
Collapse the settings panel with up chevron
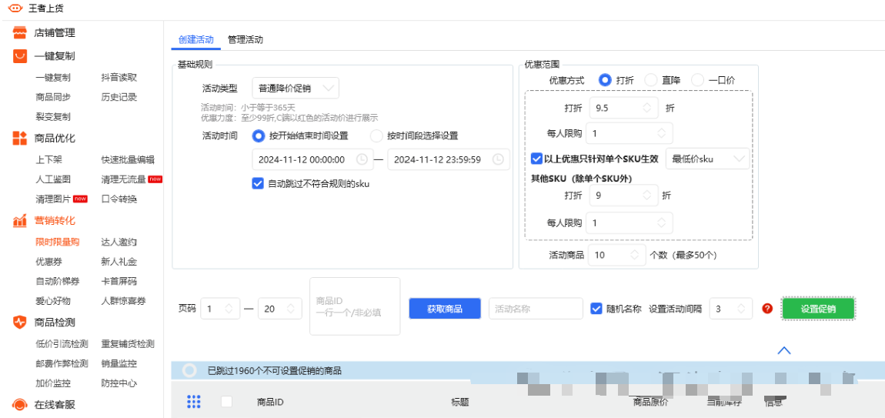[x=784, y=350]
